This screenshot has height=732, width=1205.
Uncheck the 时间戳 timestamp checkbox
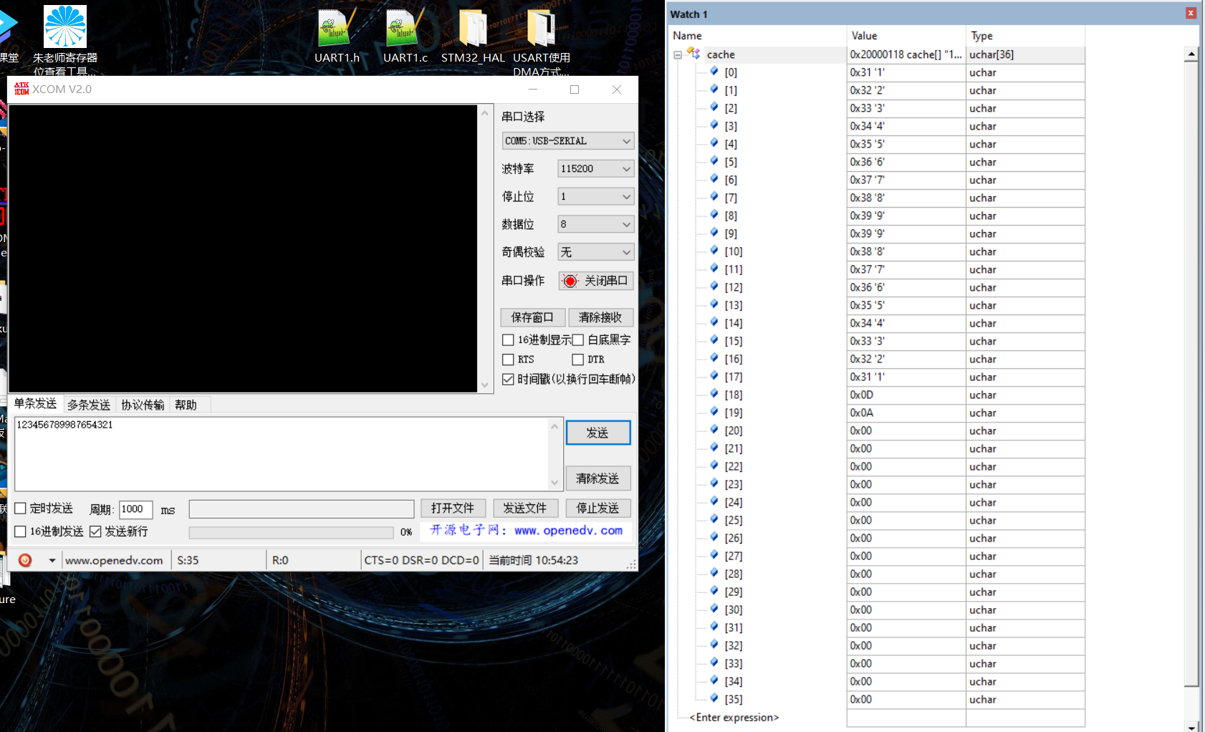[x=508, y=379]
